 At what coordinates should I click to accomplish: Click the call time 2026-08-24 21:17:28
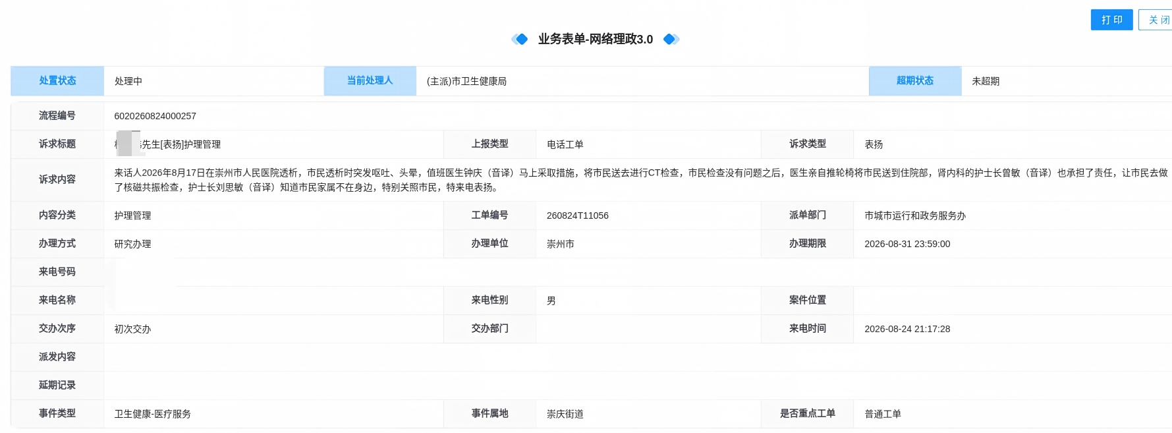tap(907, 329)
